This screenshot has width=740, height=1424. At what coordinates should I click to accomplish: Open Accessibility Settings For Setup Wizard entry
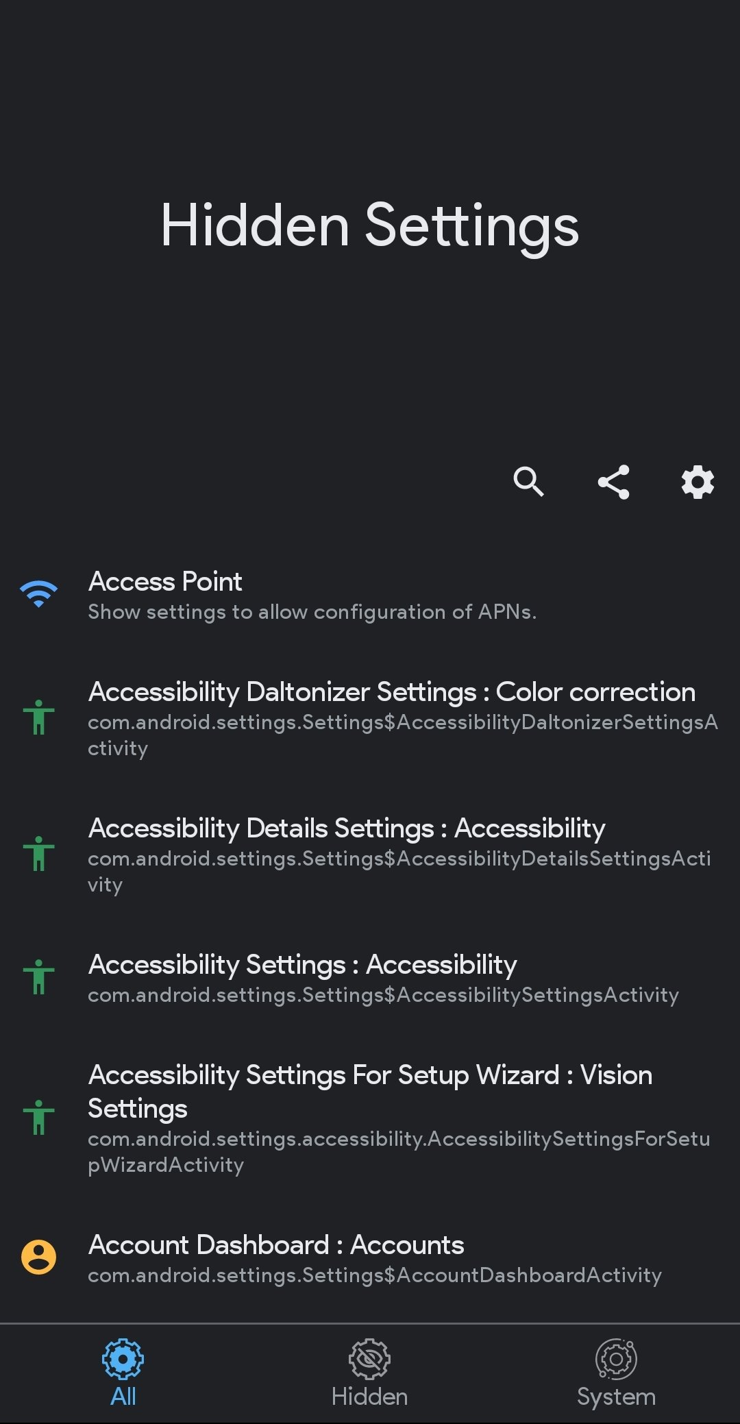pyautogui.click(x=370, y=1118)
